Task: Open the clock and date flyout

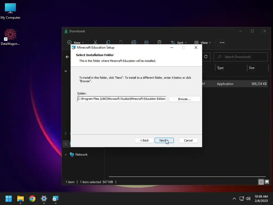Action: pyautogui.click(x=261, y=199)
